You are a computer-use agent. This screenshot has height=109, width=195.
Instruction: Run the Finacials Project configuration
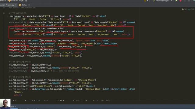pos(176,1)
